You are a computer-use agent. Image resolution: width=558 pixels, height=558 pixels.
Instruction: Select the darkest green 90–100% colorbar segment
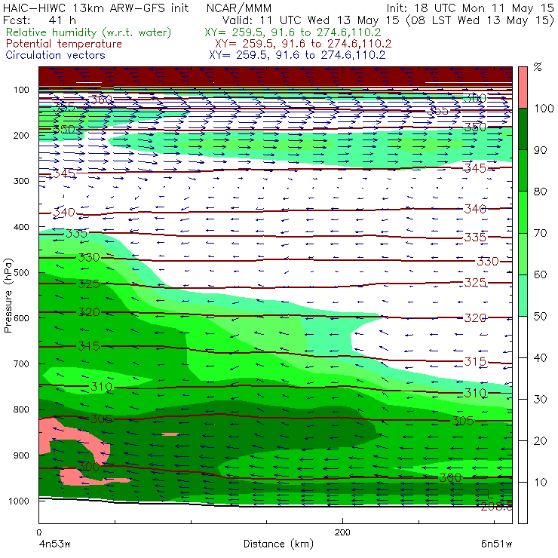523,129
